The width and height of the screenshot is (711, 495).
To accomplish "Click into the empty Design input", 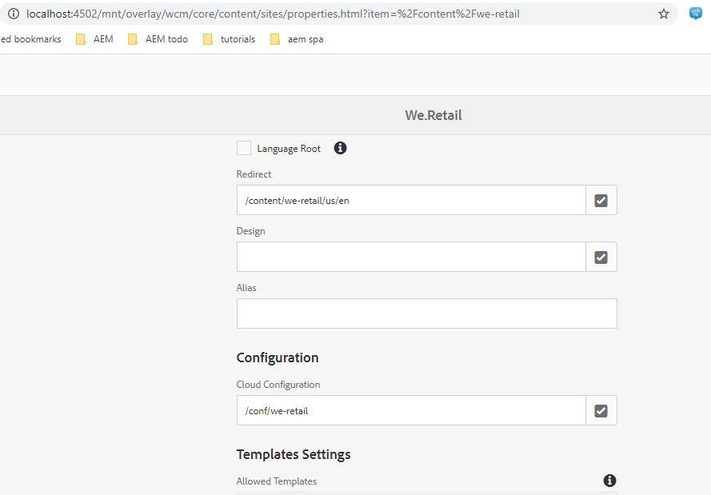I will (x=411, y=257).
